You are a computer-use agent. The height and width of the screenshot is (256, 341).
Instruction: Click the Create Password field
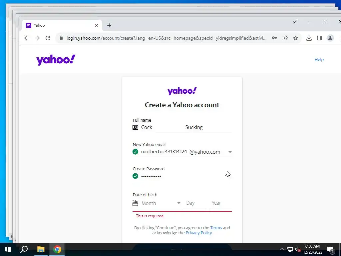coord(182,176)
